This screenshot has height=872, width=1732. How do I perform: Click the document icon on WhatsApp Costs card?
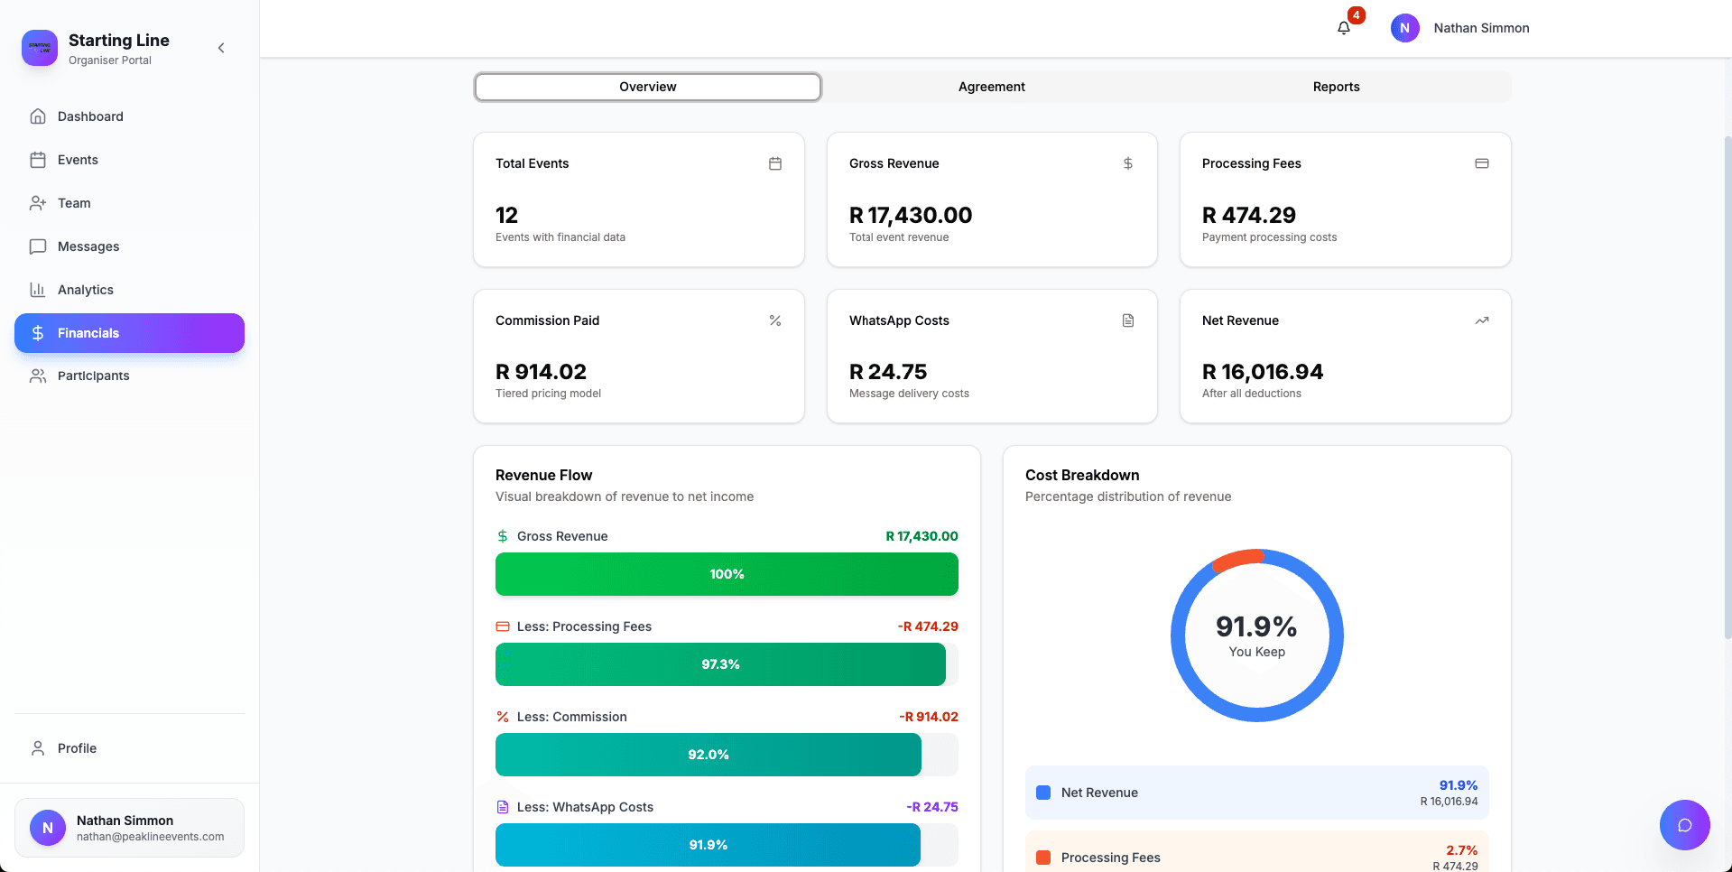[x=1127, y=320]
